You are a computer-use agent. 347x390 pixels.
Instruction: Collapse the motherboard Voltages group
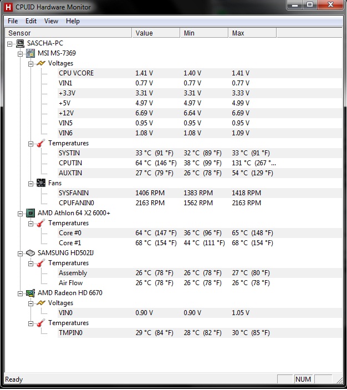[30, 64]
